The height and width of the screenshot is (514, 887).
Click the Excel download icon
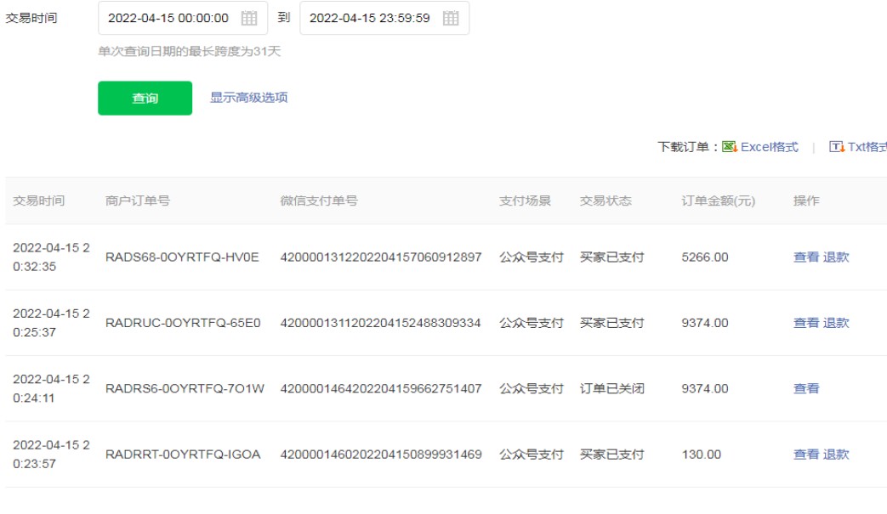click(x=730, y=147)
